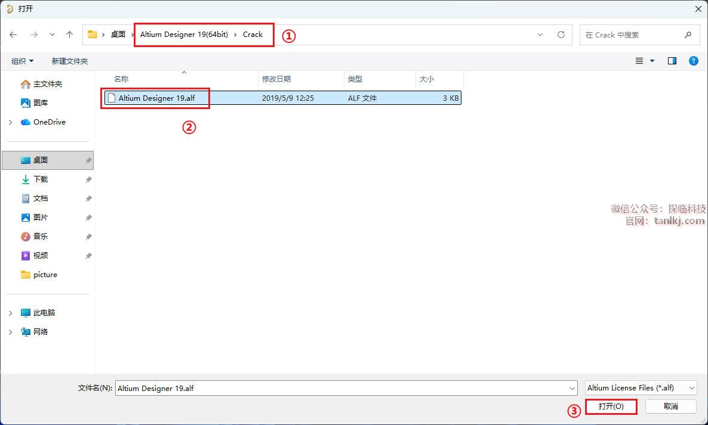Unpin 文档 using its pin icon
Viewport: 708px width, 425px height.
coord(88,198)
